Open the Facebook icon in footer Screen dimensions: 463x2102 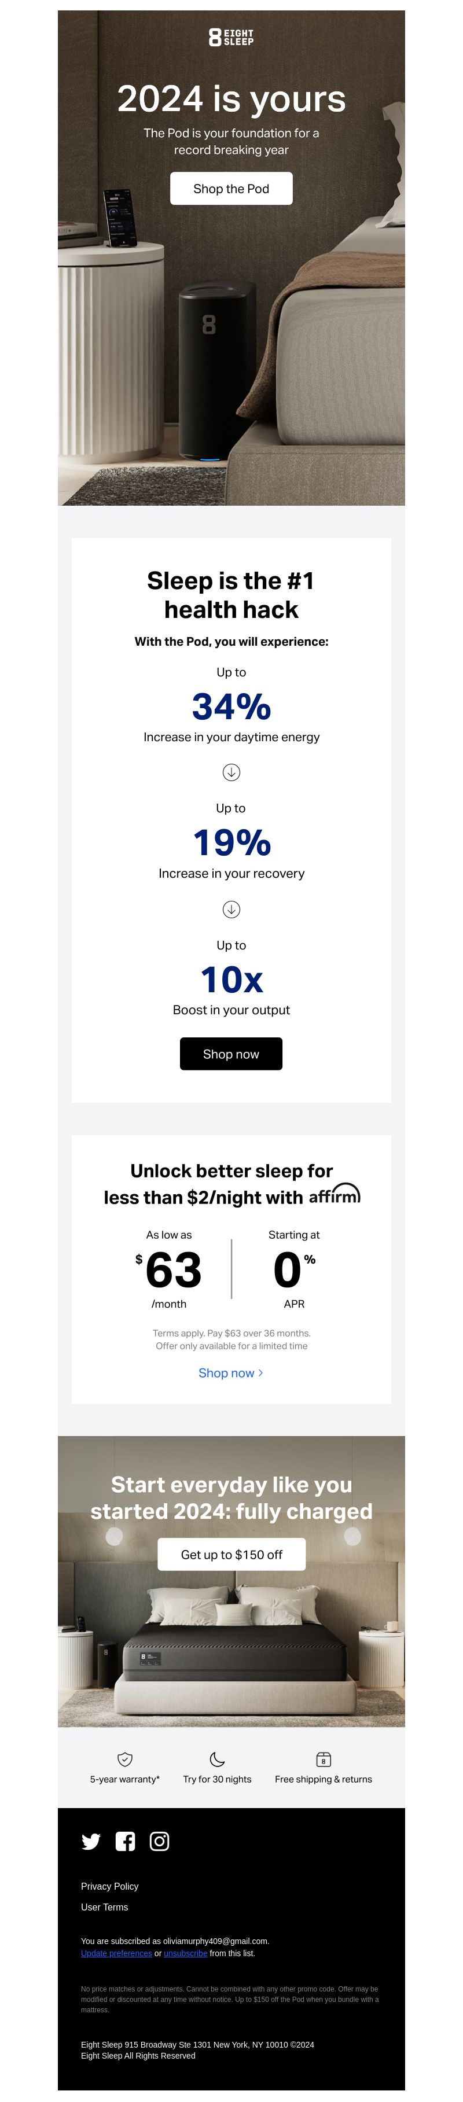(125, 1841)
